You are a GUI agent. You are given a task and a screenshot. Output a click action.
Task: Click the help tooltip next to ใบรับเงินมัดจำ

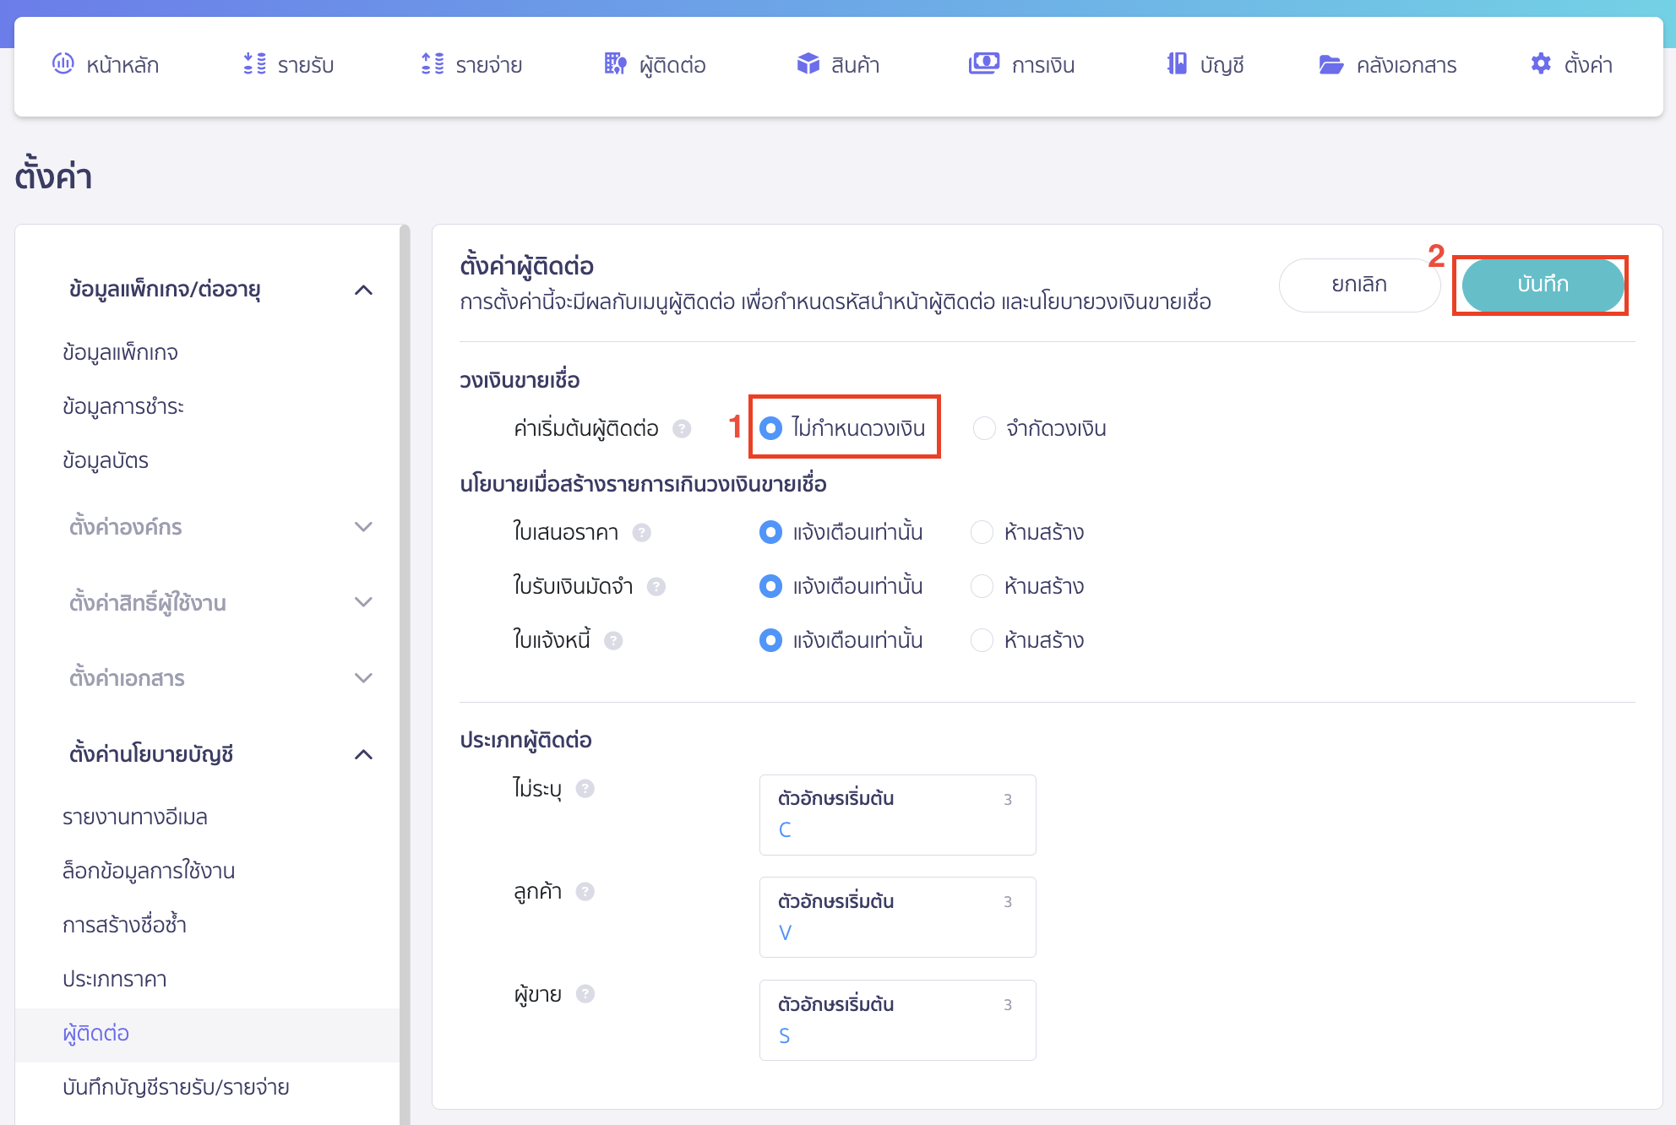[x=658, y=586]
